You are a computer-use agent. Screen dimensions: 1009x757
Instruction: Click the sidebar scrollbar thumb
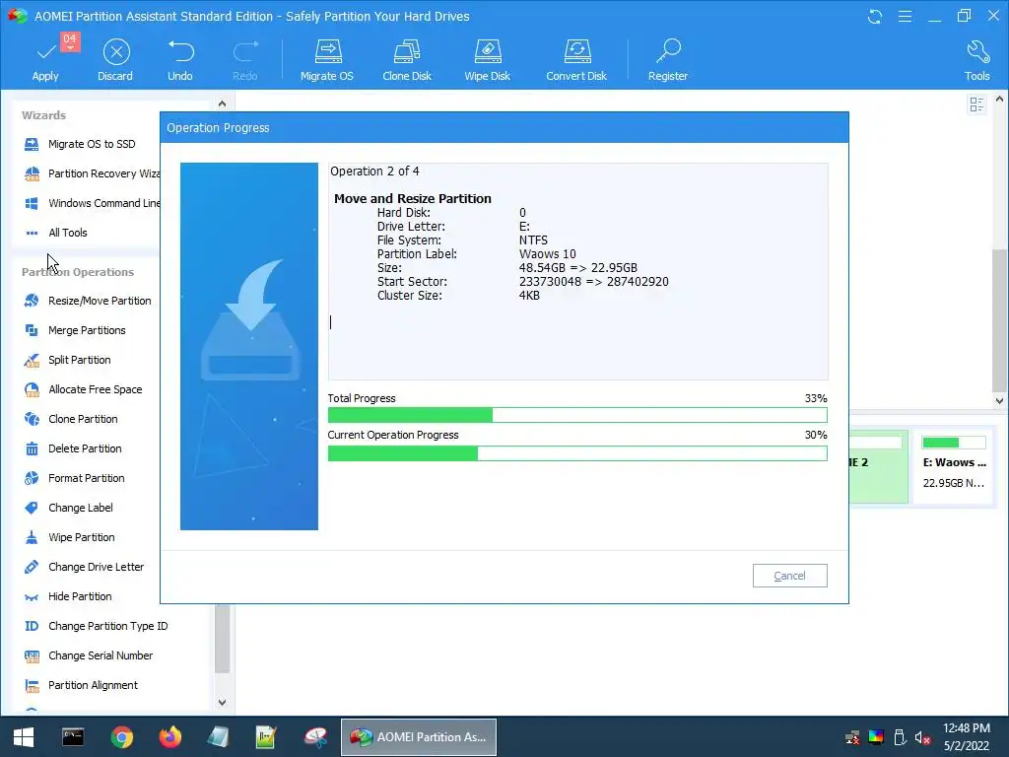[x=222, y=639]
